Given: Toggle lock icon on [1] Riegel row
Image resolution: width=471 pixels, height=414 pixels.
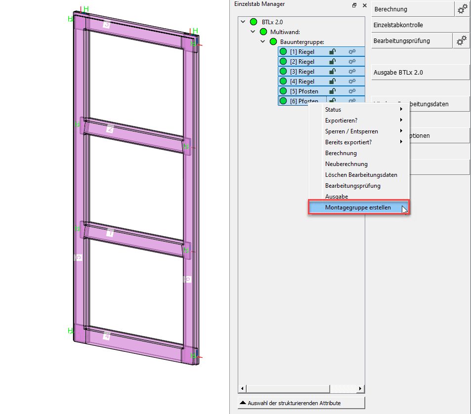Looking at the screenshot, I should click(332, 52).
